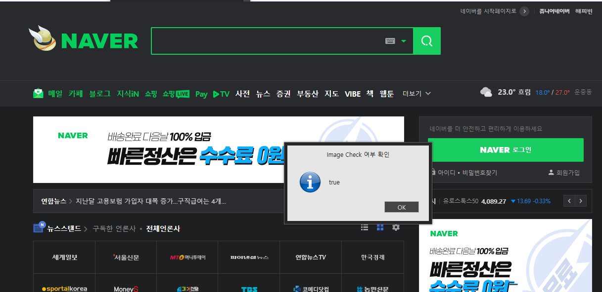Click the NAVER 로그인 green button
Viewport: 602px width, 292px height.
[506, 150]
